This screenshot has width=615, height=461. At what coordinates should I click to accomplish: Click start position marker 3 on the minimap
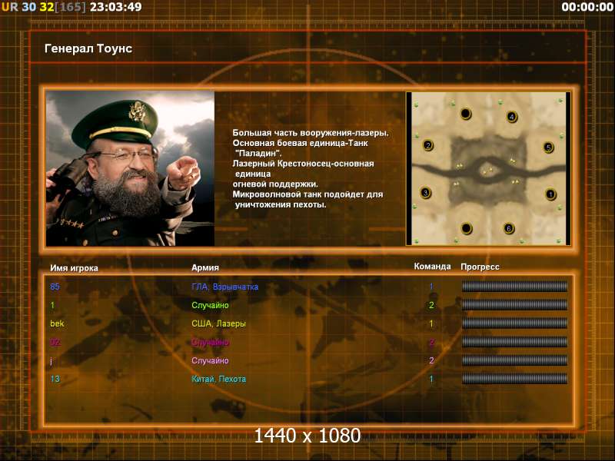click(426, 193)
